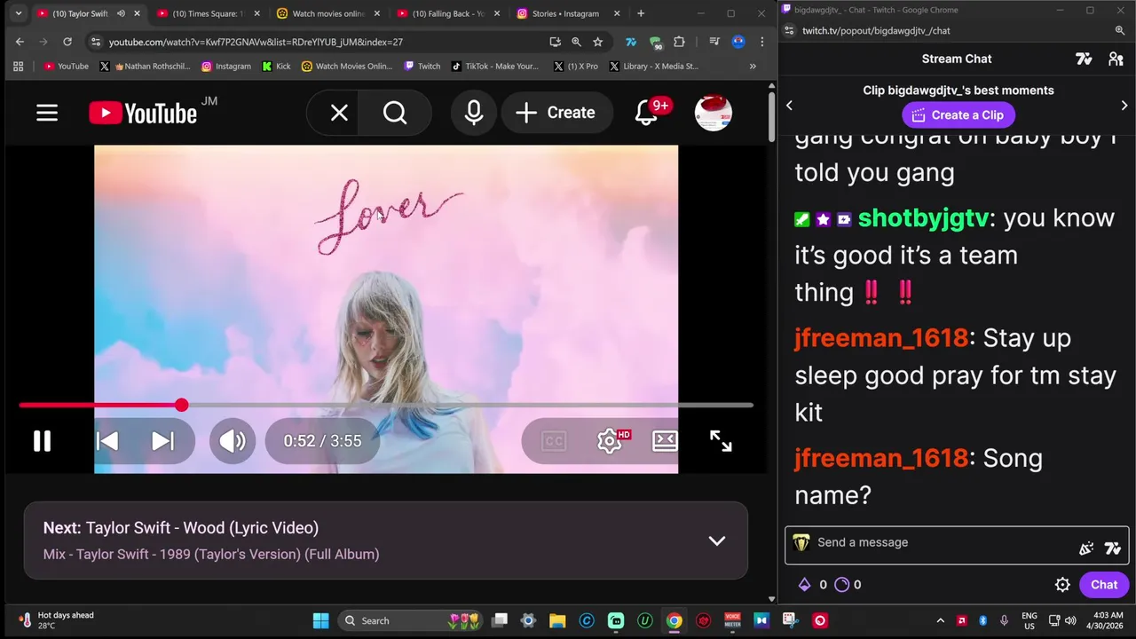
Task: Reload the YouTube page
Action: pos(67,42)
